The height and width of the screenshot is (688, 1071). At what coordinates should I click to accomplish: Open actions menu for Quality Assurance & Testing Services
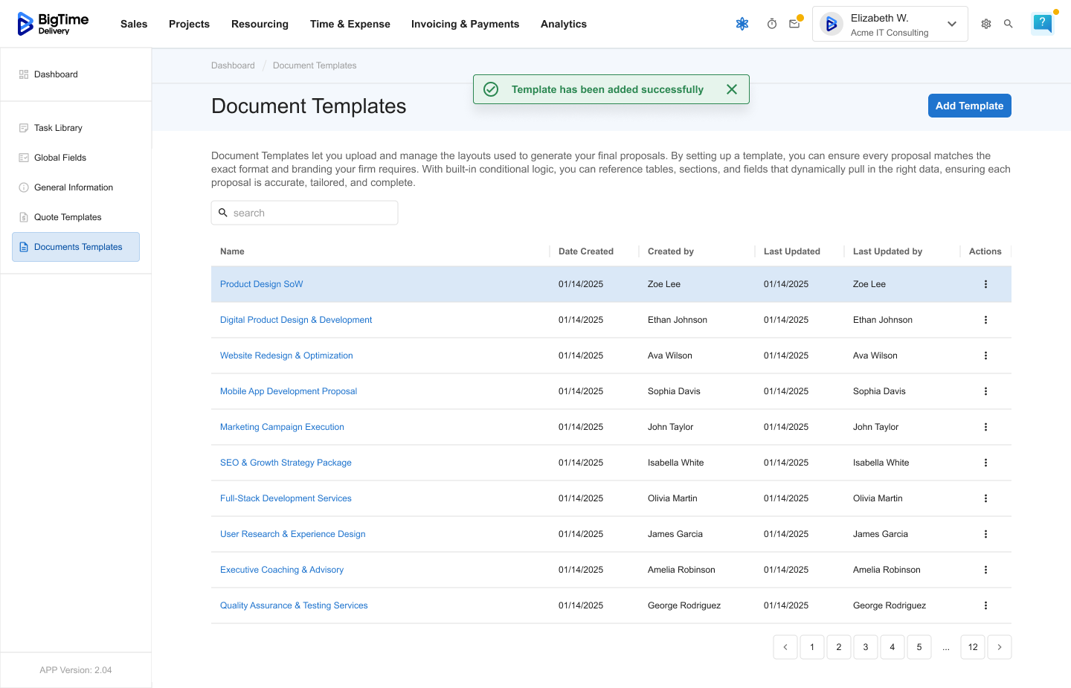[x=985, y=605]
